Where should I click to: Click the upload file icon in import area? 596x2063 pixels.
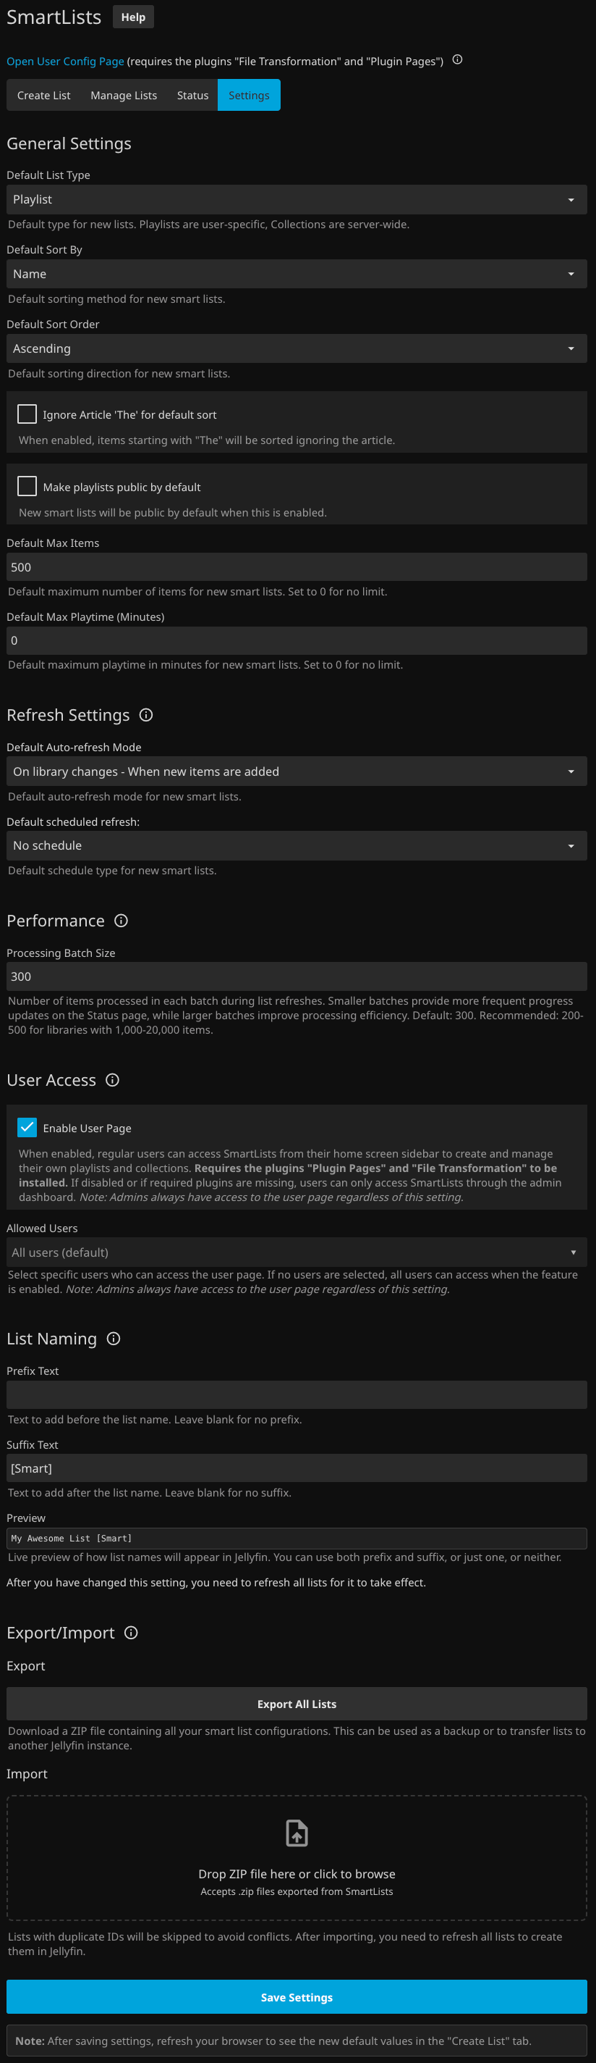297,1833
